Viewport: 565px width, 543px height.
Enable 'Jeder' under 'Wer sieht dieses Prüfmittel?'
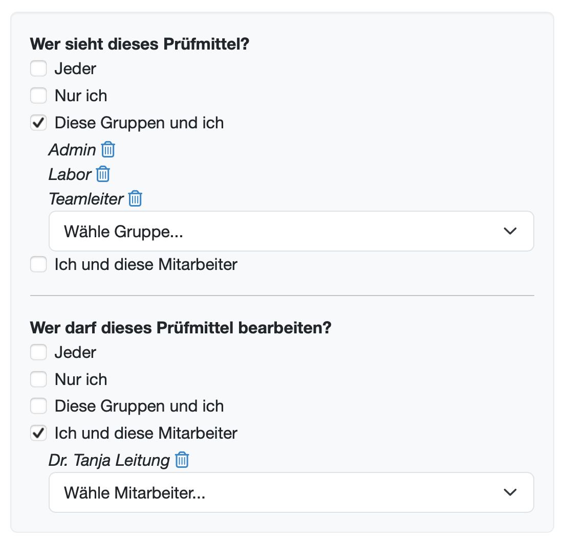point(38,68)
